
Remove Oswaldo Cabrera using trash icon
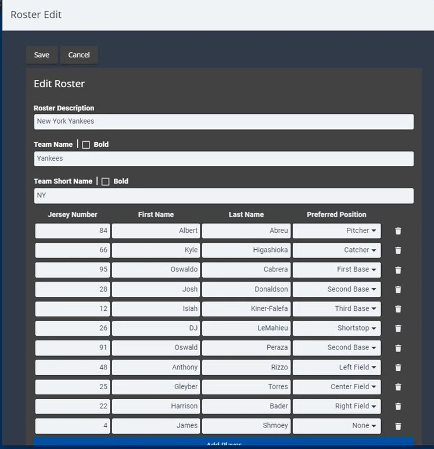click(x=398, y=270)
